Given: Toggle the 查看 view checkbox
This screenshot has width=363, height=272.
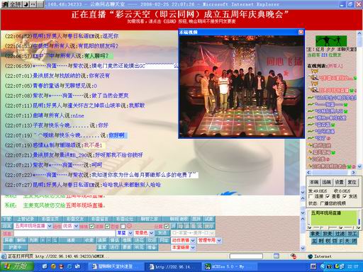Looking at the screenshot, I should 328,196.
